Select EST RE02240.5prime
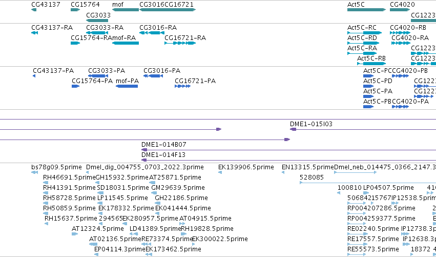This screenshot has height=257, width=436. click(x=357, y=234)
